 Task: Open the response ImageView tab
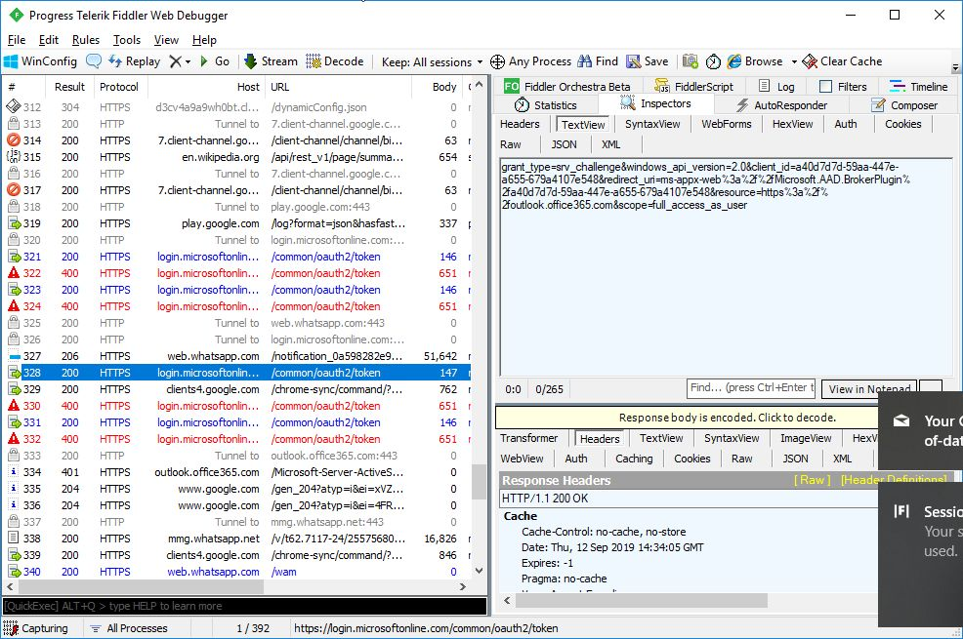click(805, 438)
